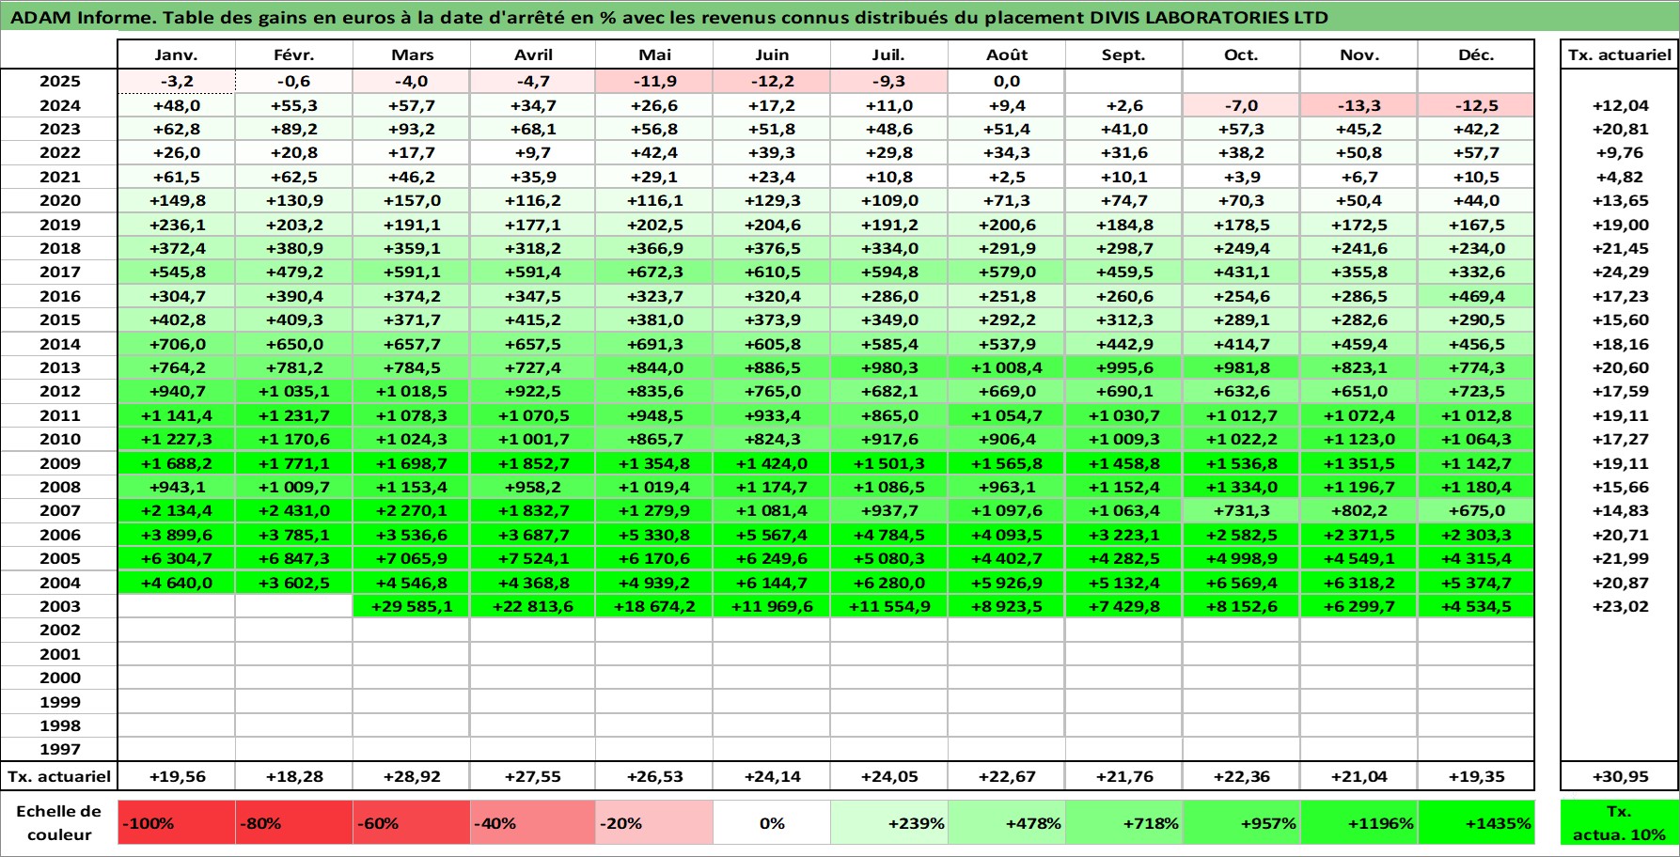Click the 2017 Mai cell showing +672,3
Screen dimensions: 1680x857
click(x=653, y=272)
